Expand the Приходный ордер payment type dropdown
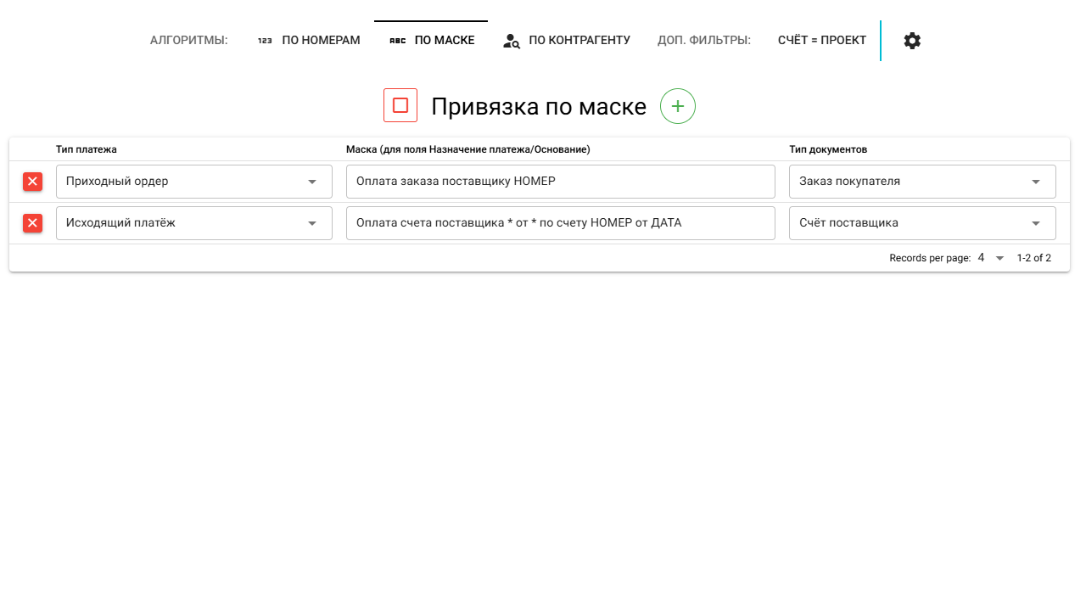1086x611 pixels. point(193,182)
